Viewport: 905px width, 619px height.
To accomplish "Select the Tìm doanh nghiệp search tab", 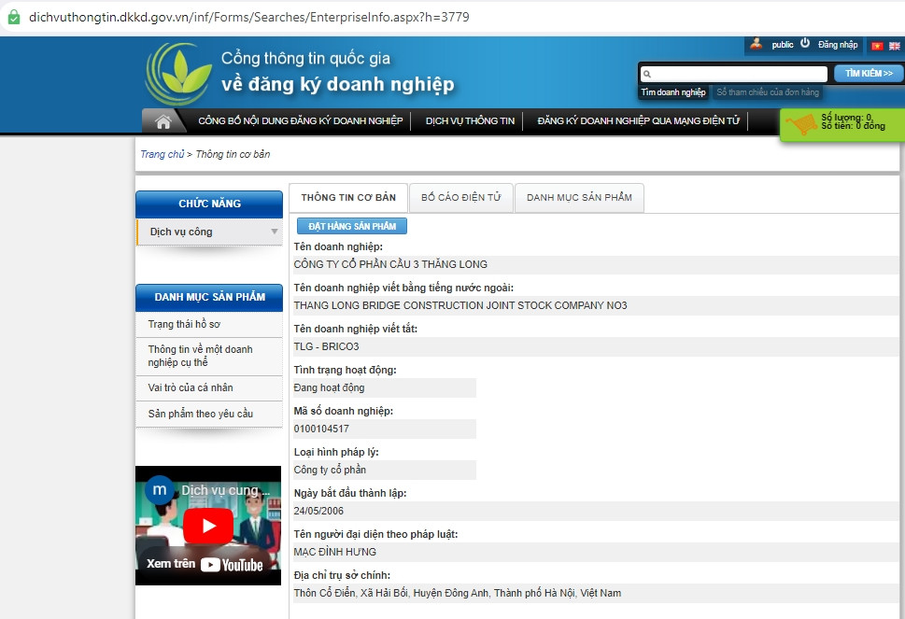I will pyautogui.click(x=673, y=92).
